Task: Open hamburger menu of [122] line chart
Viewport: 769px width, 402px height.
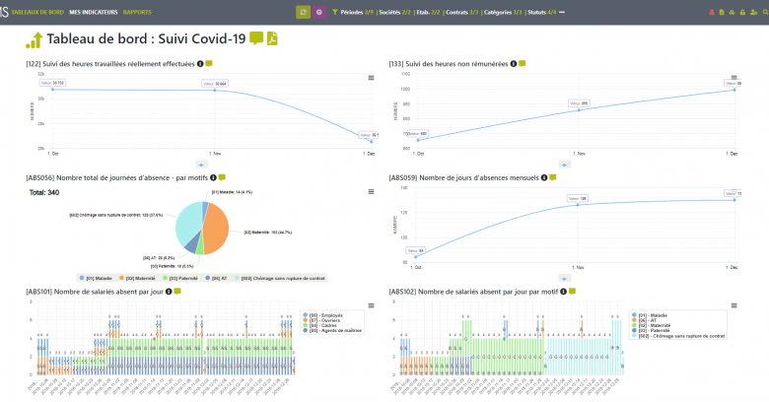Action: point(372,77)
